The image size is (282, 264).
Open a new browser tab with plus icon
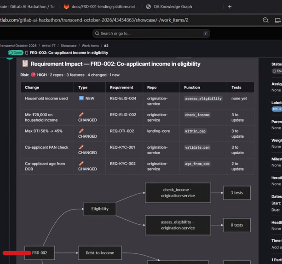coord(230,7)
